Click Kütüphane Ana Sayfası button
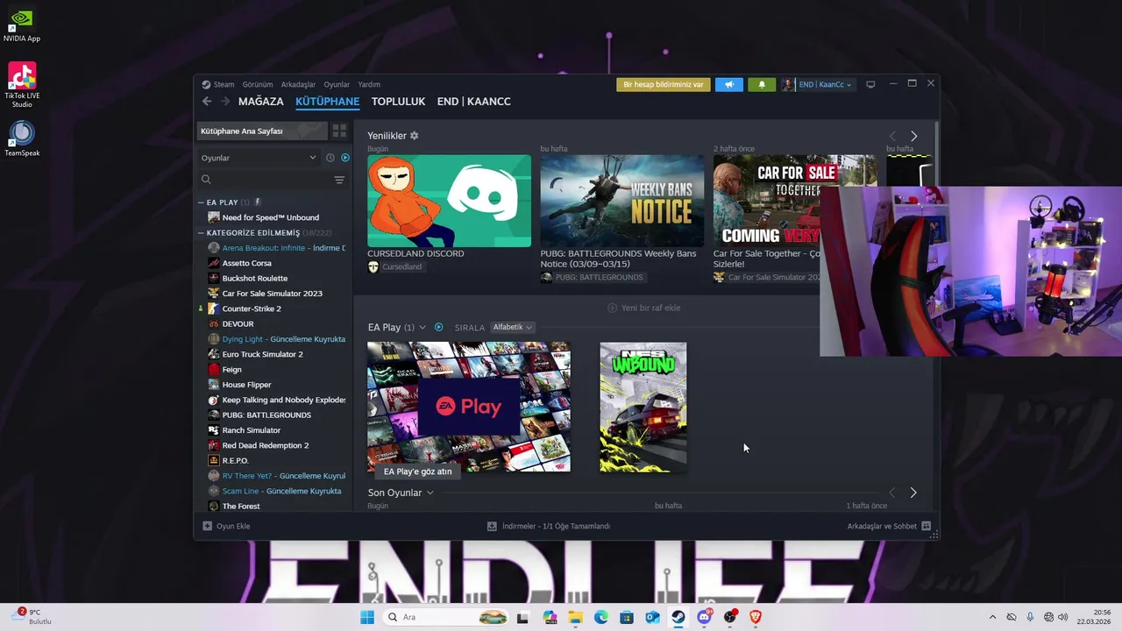1122x631 pixels. pyautogui.click(x=262, y=131)
